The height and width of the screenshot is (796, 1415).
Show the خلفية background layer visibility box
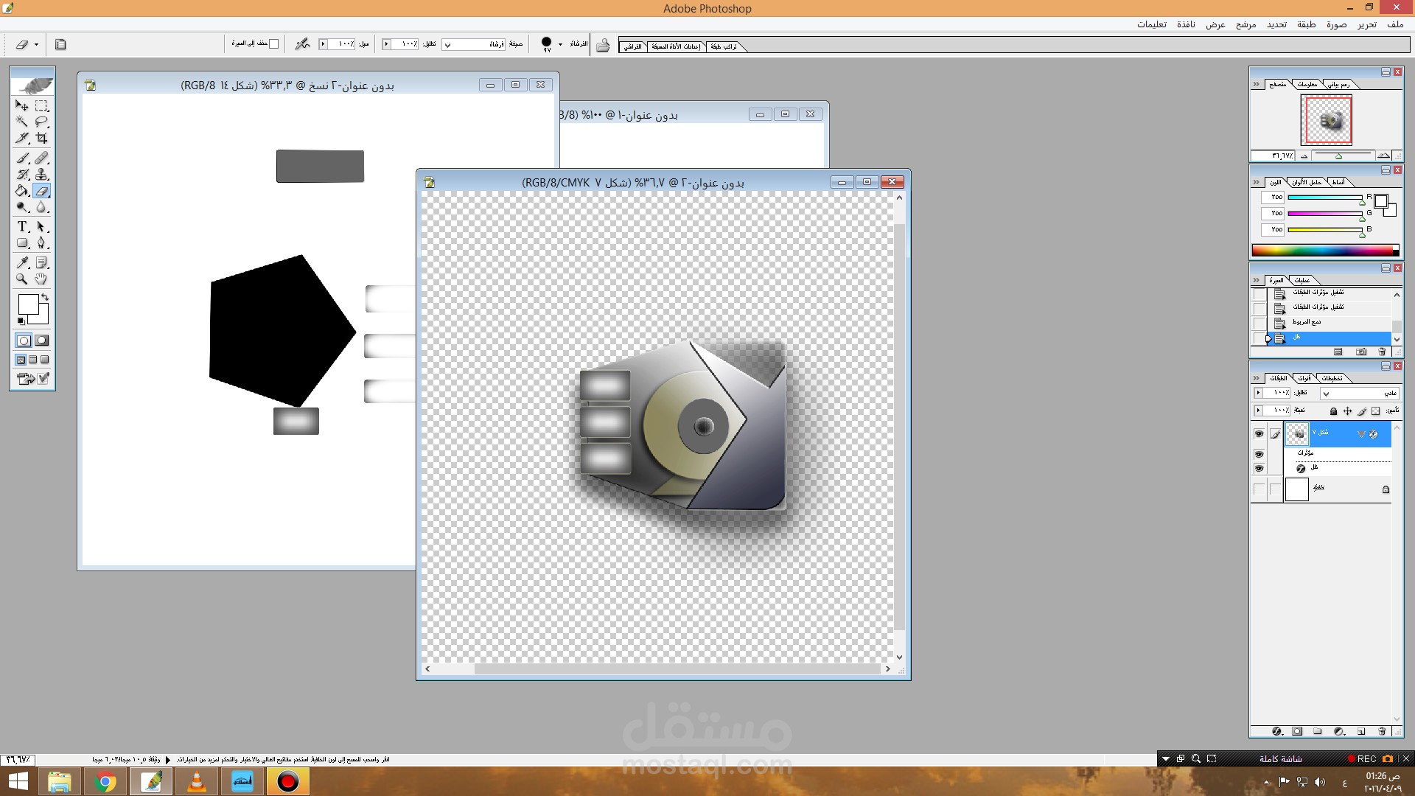coord(1259,489)
